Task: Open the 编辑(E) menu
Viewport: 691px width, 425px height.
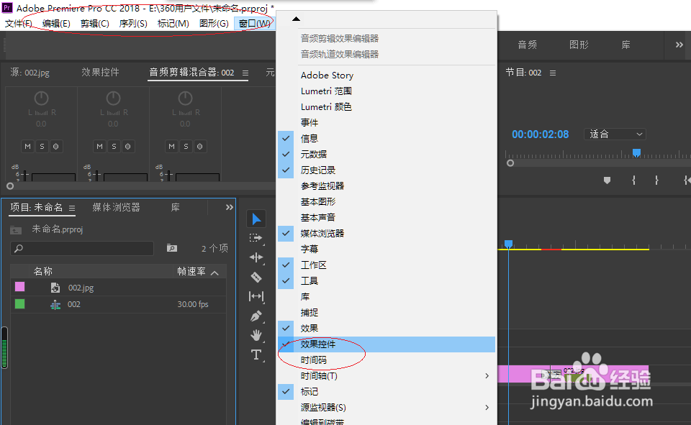Action: (x=56, y=23)
